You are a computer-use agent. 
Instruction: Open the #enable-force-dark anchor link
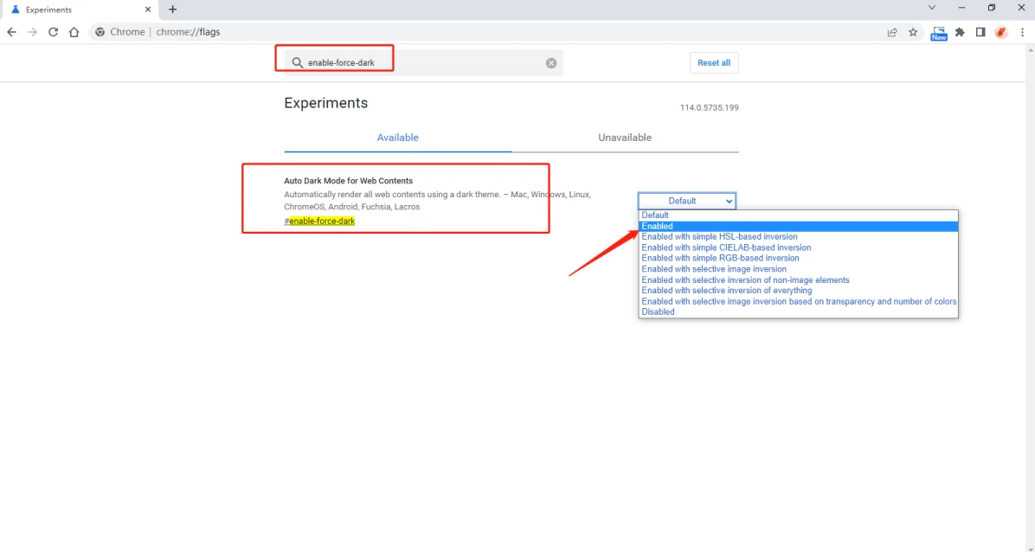point(319,221)
